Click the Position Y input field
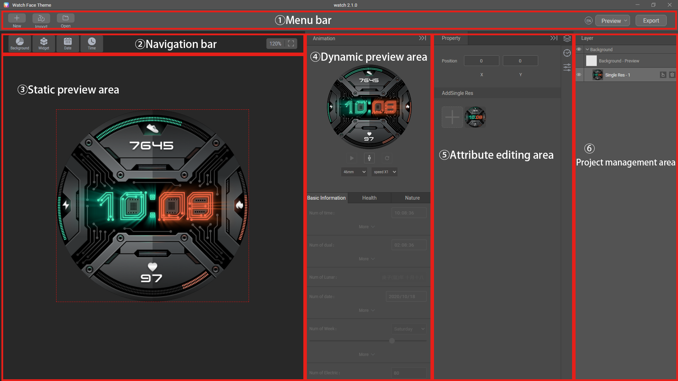 point(520,61)
